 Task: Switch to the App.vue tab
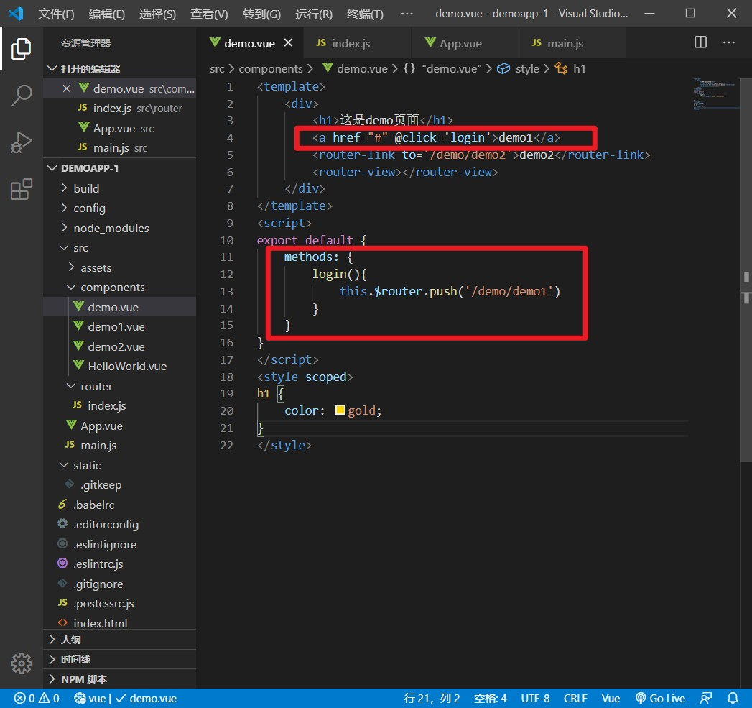point(465,43)
